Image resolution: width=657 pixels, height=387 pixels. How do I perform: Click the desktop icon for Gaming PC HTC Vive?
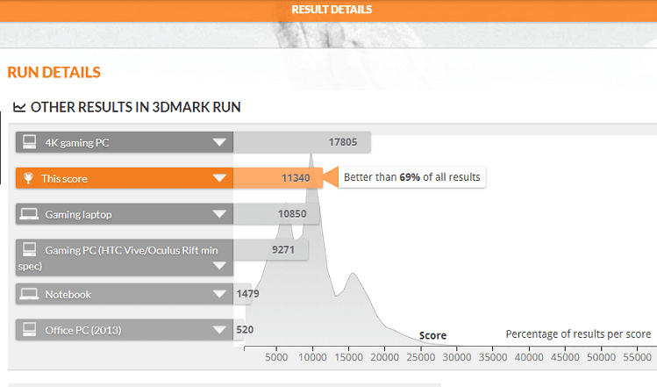pyautogui.click(x=29, y=249)
